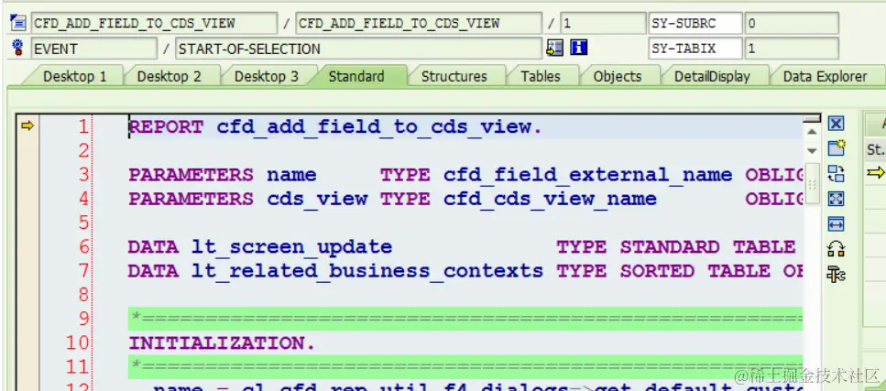Click the yellow execution arrow beside line 1
This screenshot has height=391, width=886.
(x=27, y=125)
